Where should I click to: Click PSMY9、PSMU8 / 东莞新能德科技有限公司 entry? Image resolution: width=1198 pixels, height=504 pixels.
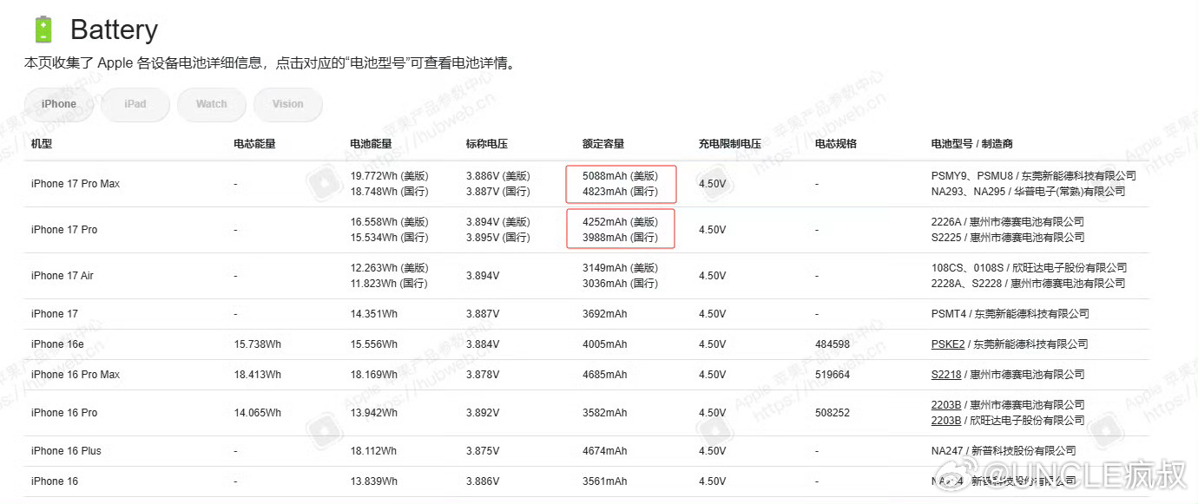(1034, 176)
